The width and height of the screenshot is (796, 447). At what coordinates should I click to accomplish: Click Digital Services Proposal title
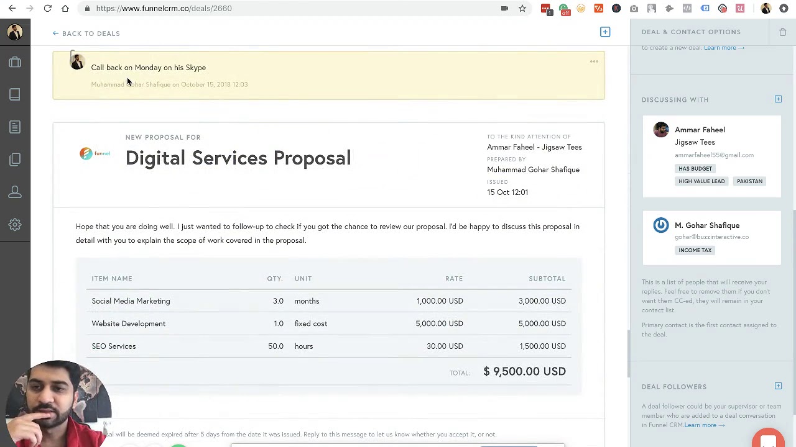click(x=238, y=158)
